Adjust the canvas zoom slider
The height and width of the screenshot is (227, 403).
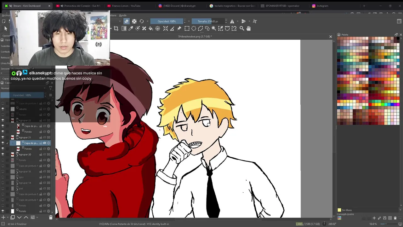point(389,224)
